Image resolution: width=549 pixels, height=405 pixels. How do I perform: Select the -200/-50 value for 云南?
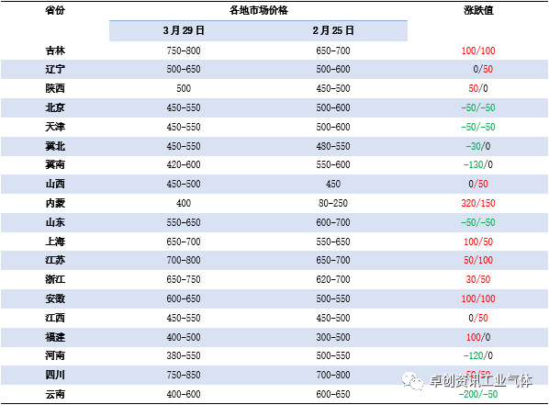coord(478,394)
